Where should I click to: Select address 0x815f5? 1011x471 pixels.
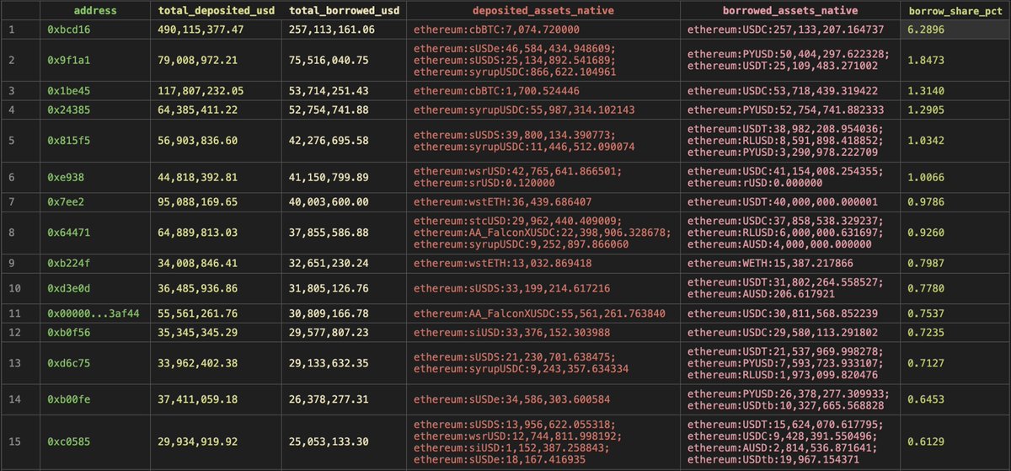71,140
